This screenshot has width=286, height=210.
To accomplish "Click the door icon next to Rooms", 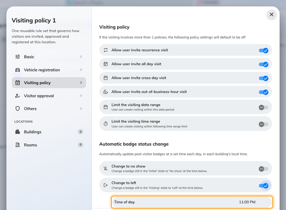I will coord(18,145).
